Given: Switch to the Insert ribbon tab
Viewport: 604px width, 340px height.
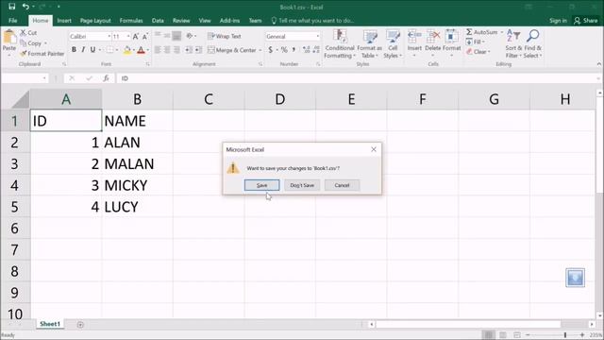Looking at the screenshot, I should coord(64,21).
